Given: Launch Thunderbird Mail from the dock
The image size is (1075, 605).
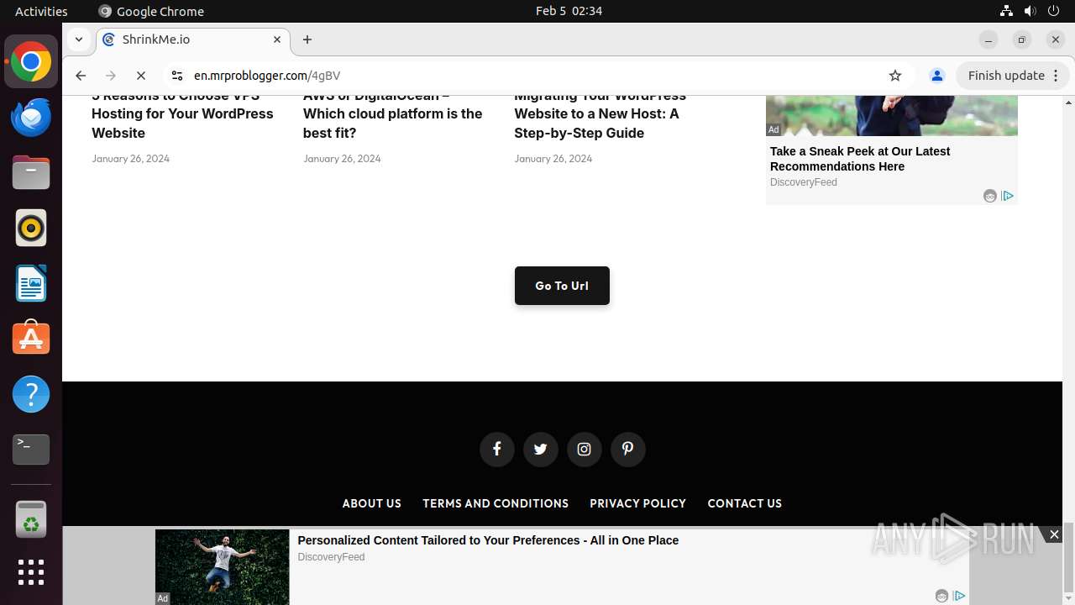Looking at the screenshot, I should [x=31, y=117].
